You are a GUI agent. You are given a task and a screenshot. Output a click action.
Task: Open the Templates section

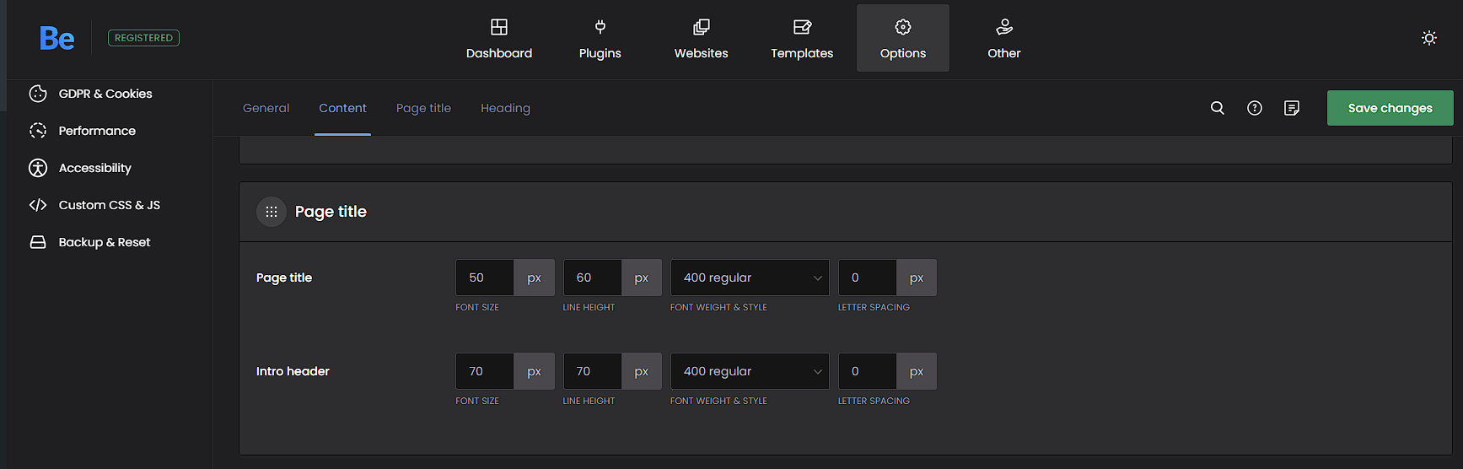801,39
